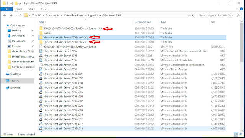
Task: Switch to Details view icon in status bar
Action: tap(236, 134)
